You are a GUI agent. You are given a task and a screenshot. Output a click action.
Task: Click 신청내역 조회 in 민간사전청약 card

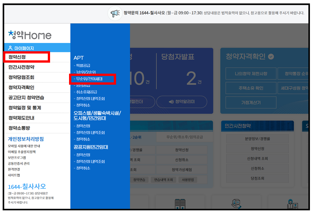(257, 159)
